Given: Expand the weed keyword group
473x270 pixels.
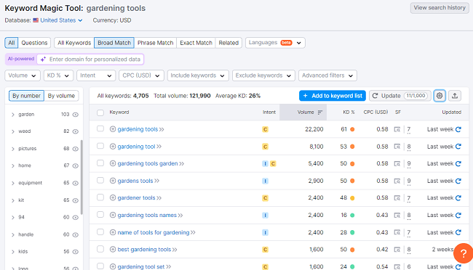Looking at the screenshot, I should coord(13,131).
